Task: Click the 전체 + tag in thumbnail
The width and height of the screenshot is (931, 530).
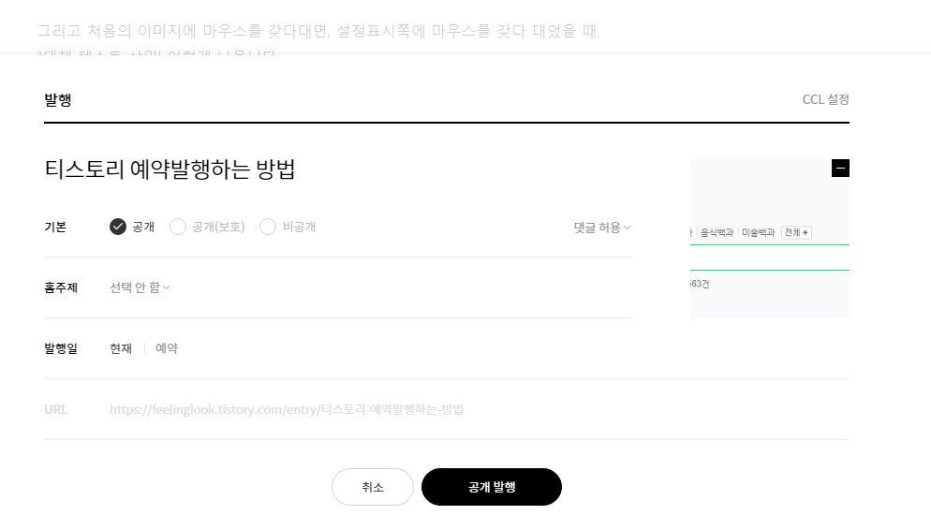Action: pos(796,232)
